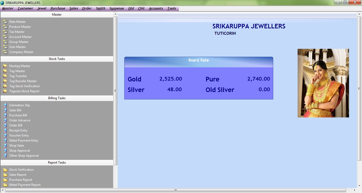Select Metal Payment Report entry

(25, 185)
